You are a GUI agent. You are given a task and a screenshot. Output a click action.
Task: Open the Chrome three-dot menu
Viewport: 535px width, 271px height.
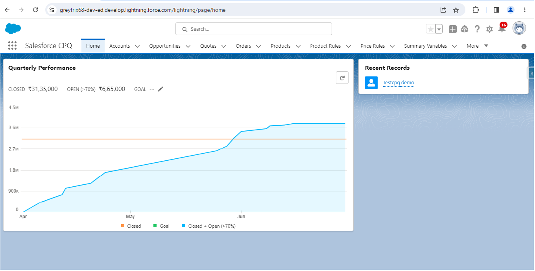click(x=525, y=10)
